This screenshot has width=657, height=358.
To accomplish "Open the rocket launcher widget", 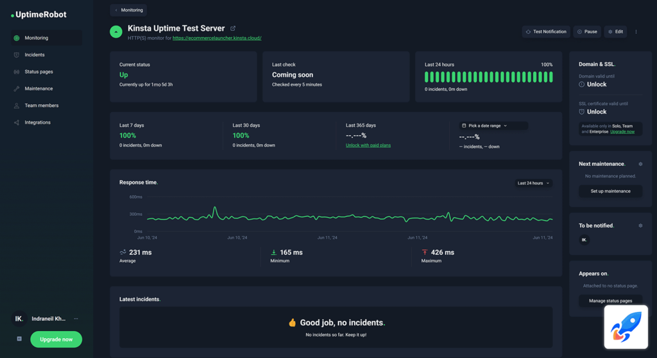I will point(626,327).
